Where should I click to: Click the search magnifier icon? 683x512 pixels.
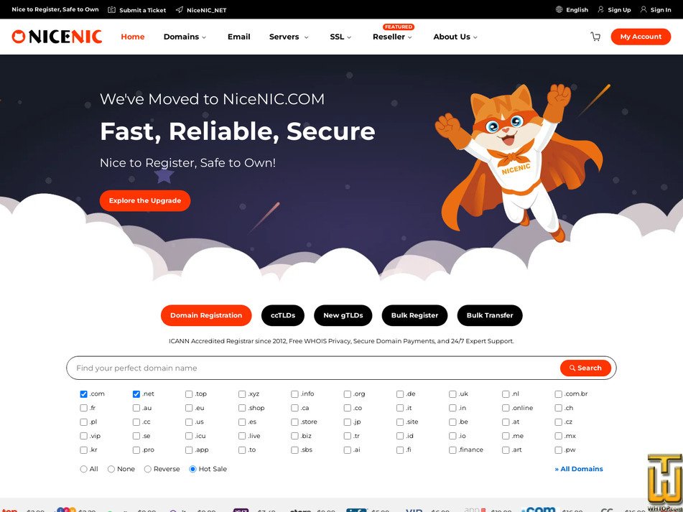pyautogui.click(x=572, y=368)
